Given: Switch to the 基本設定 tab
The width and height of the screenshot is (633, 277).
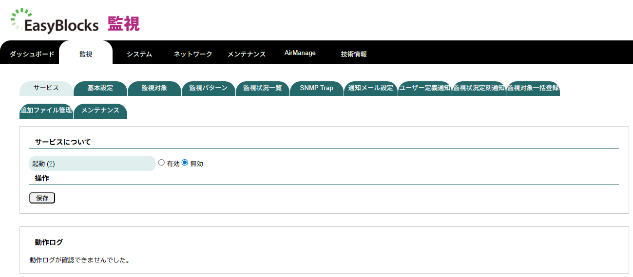Looking at the screenshot, I should pyautogui.click(x=100, y=88).
